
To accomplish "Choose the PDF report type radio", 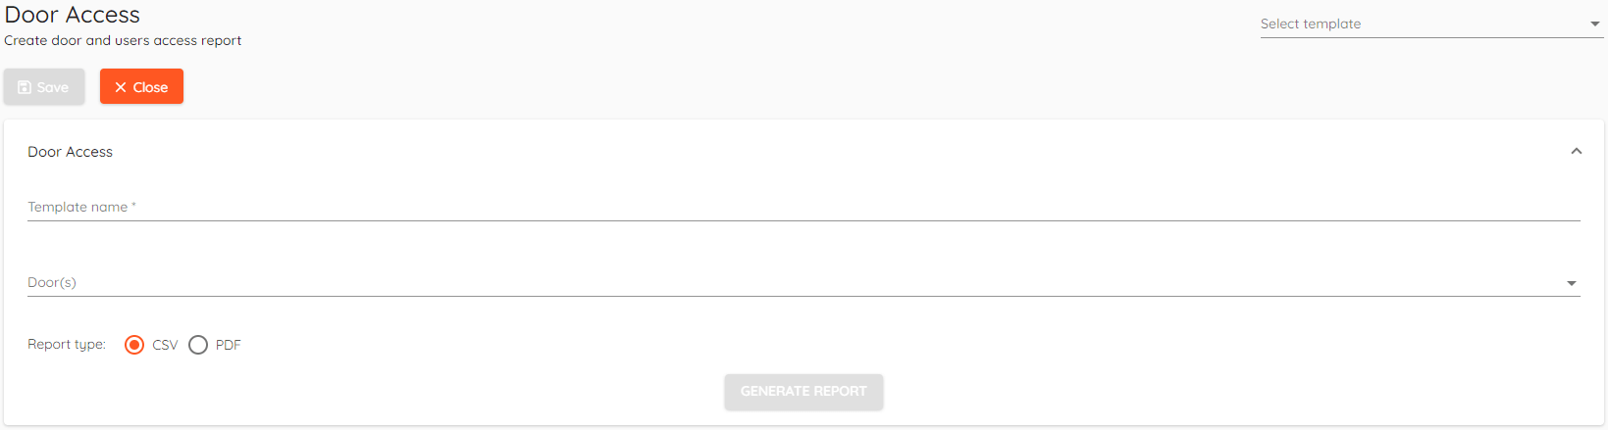I will click(x=198, y=345).
